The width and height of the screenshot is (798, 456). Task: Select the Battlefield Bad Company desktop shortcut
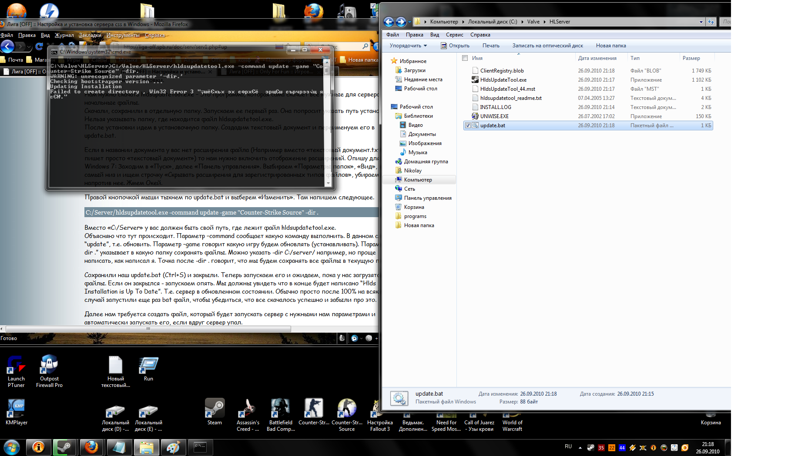click(281, 415)
